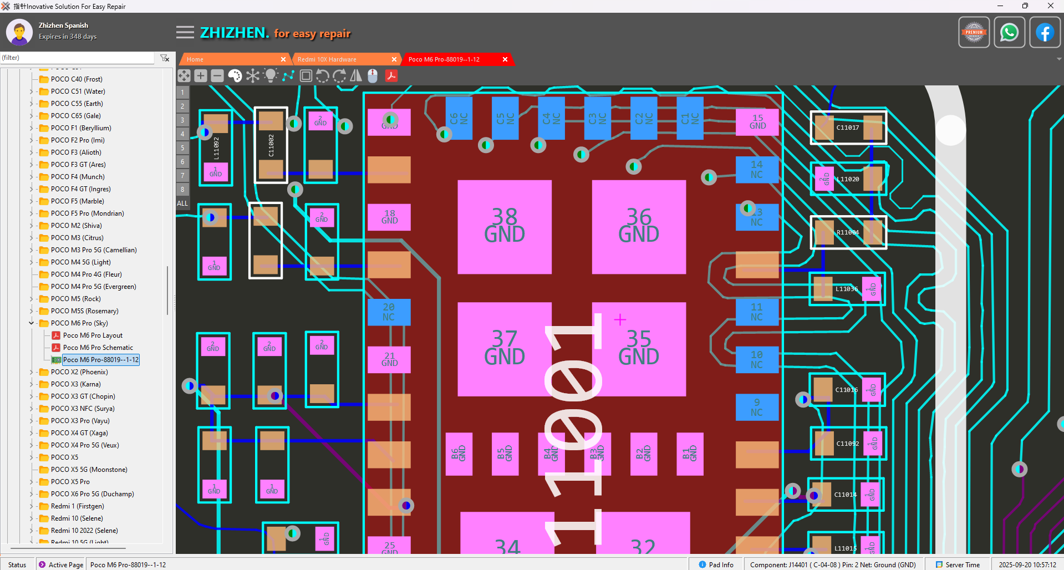Open Poco M6 Pro Layout file
The image size is (1064, 570).
[93, 335]
